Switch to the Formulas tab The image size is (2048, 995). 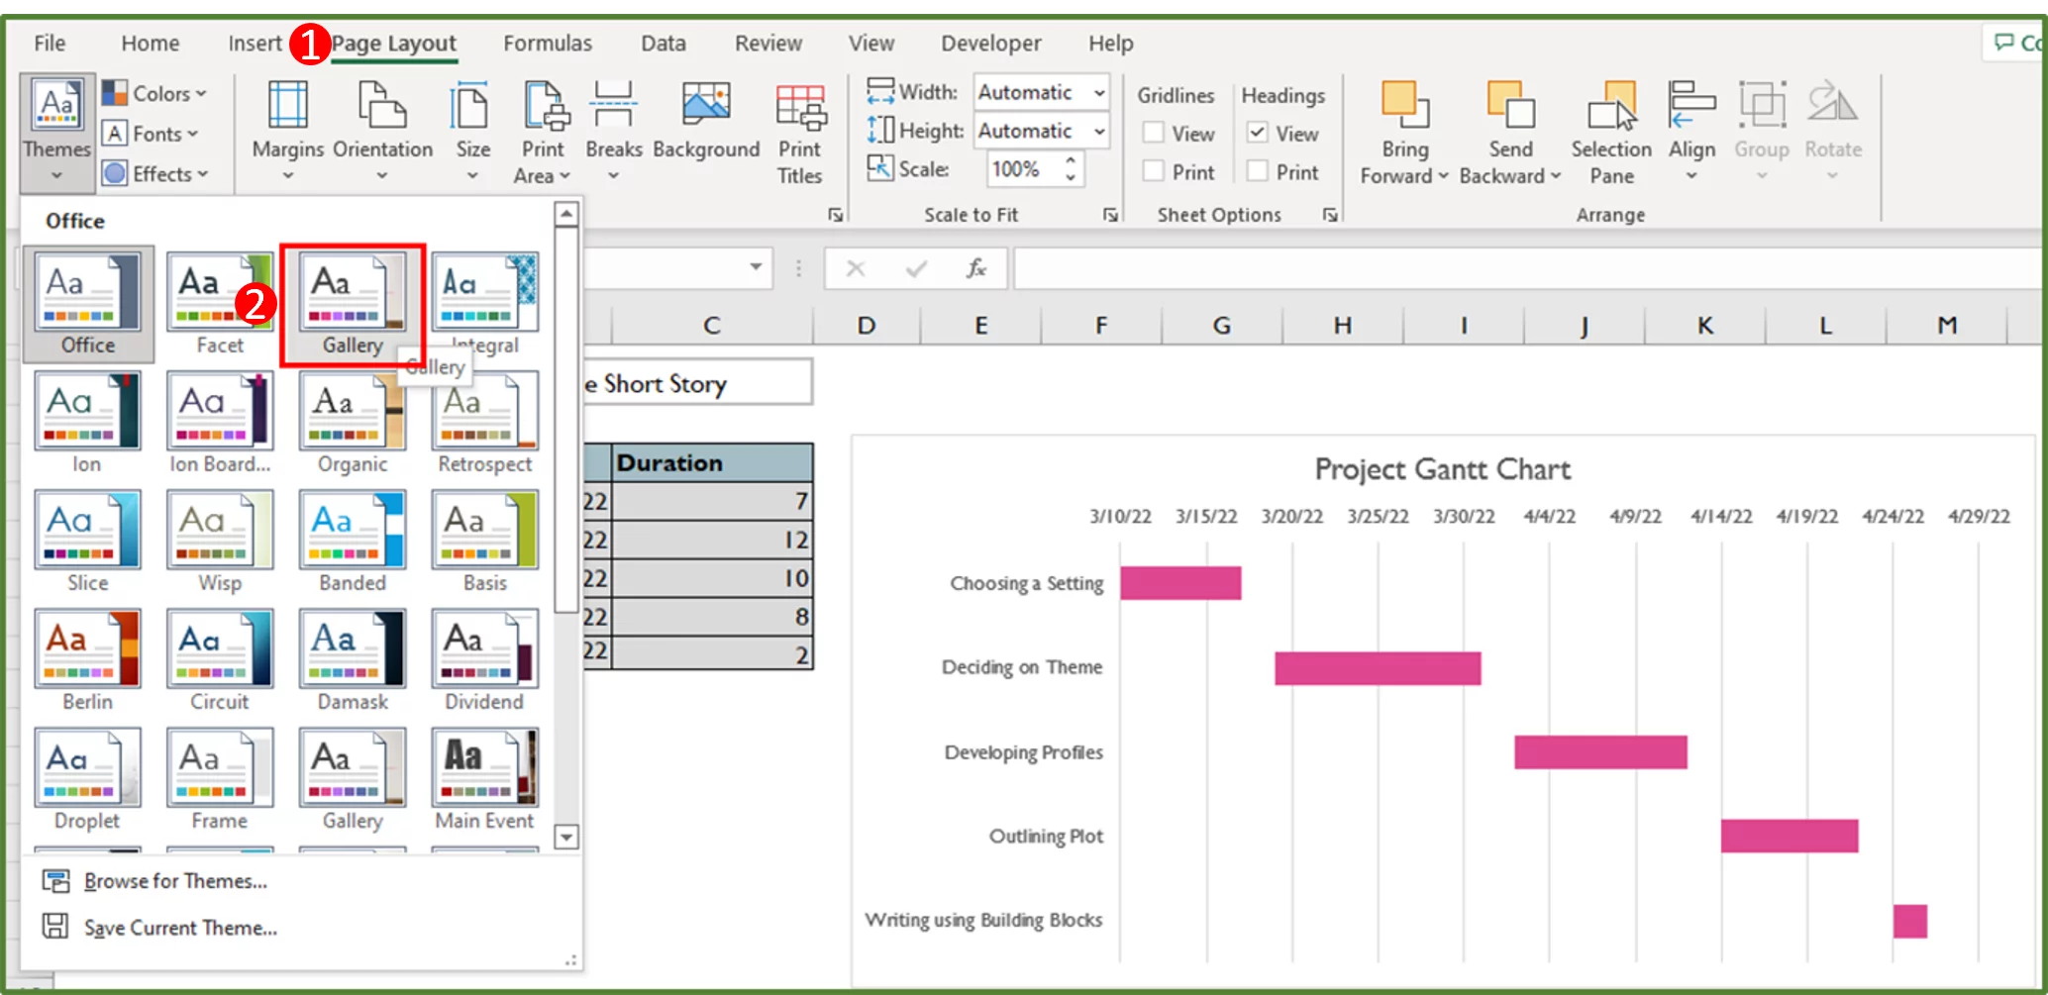coord(547,43)
